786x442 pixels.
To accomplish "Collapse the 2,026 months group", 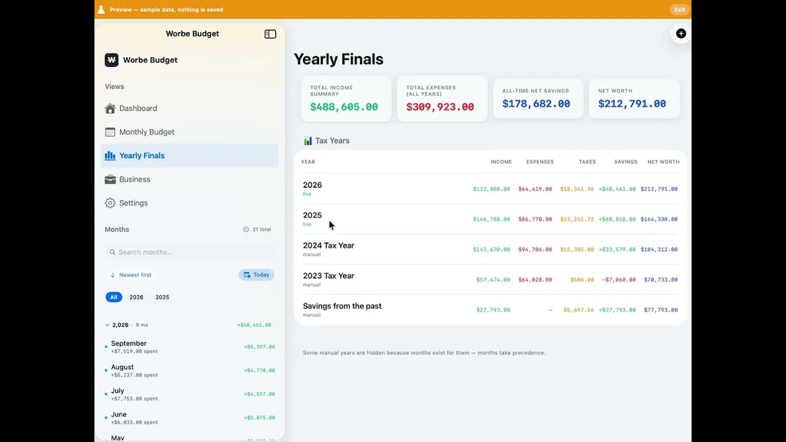I will click(108, 325).
